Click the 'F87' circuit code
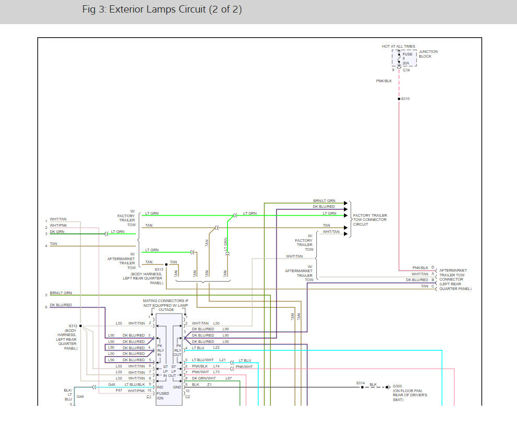This screenshot has width=517, height=423. point(119,391)
